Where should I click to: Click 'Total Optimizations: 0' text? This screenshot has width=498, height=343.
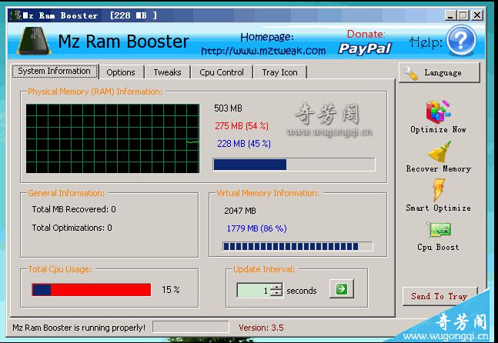[72, 228]
